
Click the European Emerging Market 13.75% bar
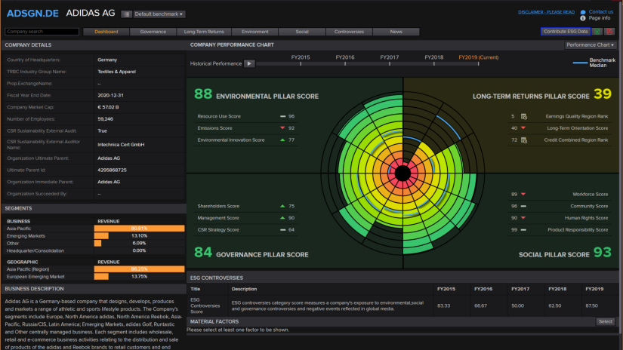click(101, 277)
